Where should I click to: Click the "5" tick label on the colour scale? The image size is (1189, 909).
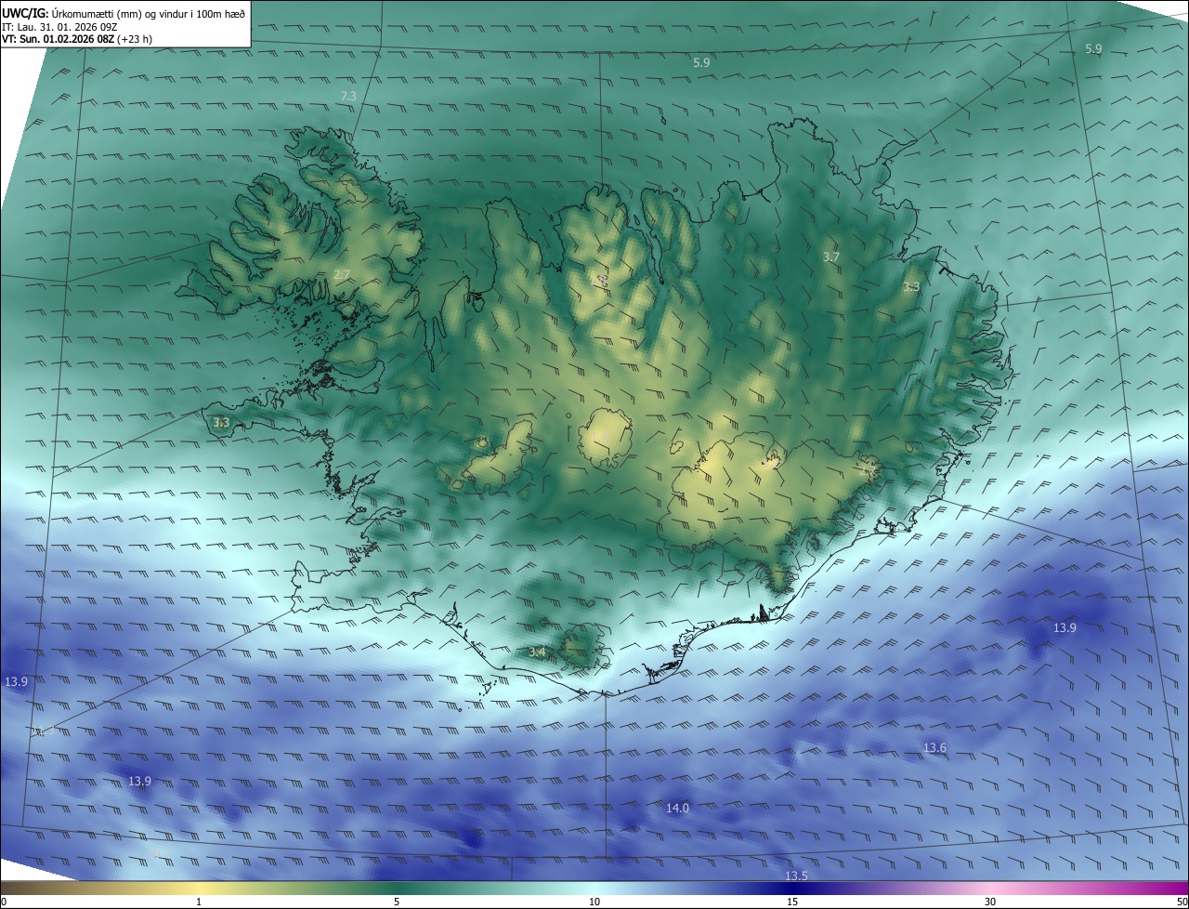point(397,902)
